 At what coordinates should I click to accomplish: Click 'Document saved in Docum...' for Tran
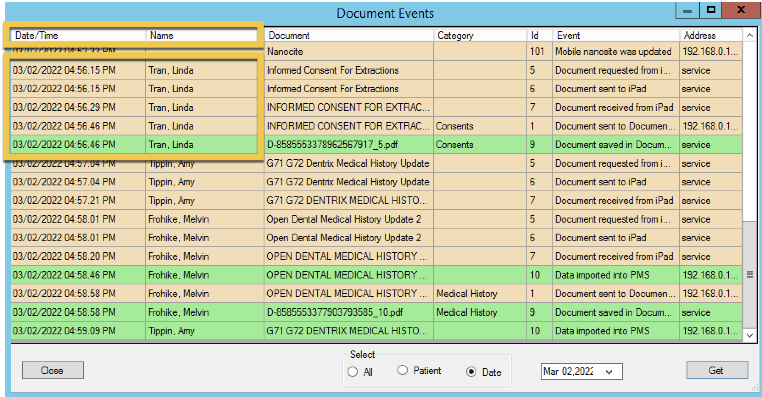(x=616, y=145)
